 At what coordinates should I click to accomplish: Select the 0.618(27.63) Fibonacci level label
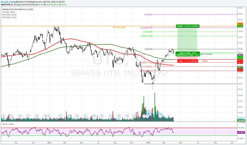(x=146, y=62)
